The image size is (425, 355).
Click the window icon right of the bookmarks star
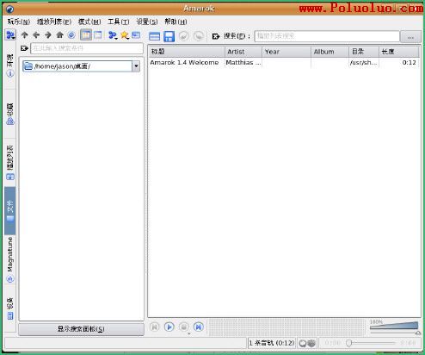tap(136, 35)
